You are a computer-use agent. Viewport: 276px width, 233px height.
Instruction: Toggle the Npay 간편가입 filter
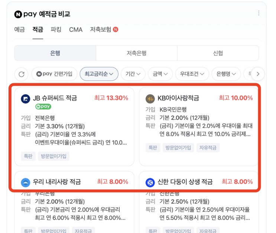coord(54,74)
